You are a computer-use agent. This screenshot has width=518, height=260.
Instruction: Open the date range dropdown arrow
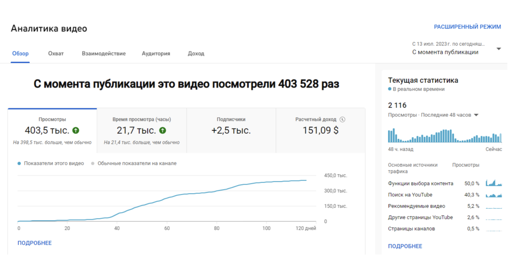click(x=499, y=49)
